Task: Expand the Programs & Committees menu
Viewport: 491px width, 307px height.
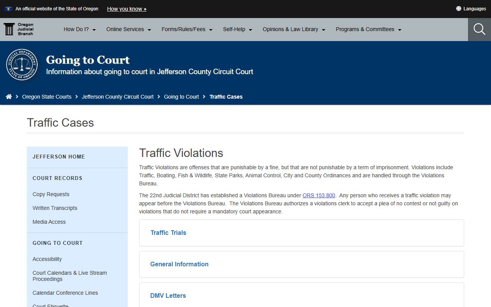Action: tap(369, 29)
